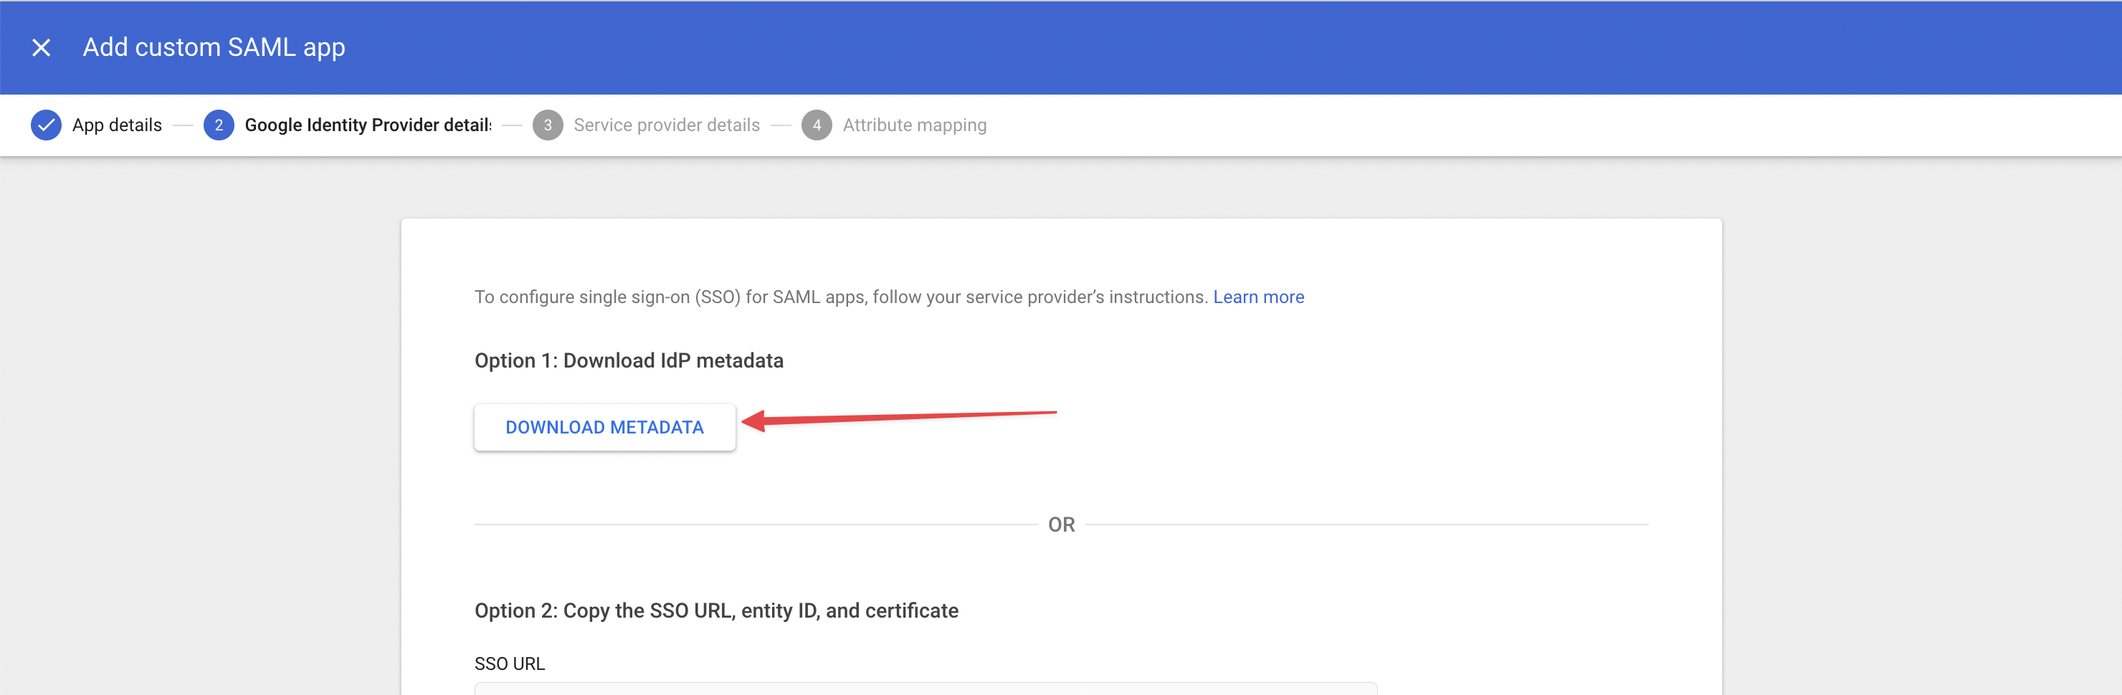Open the Learn more link
The width and height of the screenshot is (2122, 695).
coord(1258,297)
